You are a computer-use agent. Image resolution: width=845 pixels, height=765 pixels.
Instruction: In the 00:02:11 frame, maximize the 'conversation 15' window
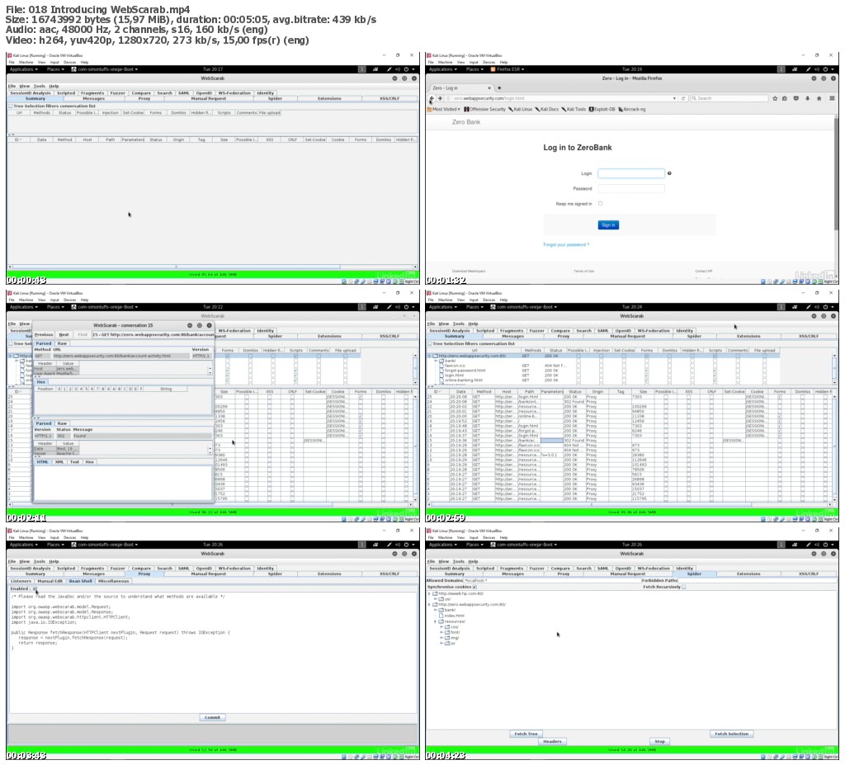tap(200, 325)
